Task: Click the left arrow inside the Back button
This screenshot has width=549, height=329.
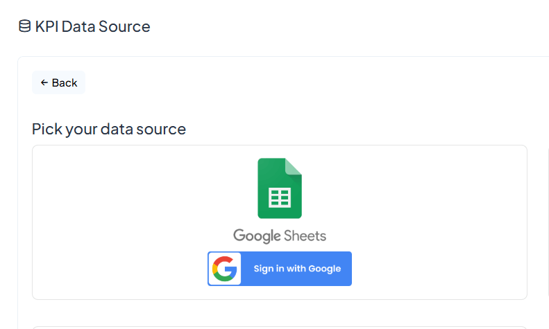Action: tap(44, 83)
